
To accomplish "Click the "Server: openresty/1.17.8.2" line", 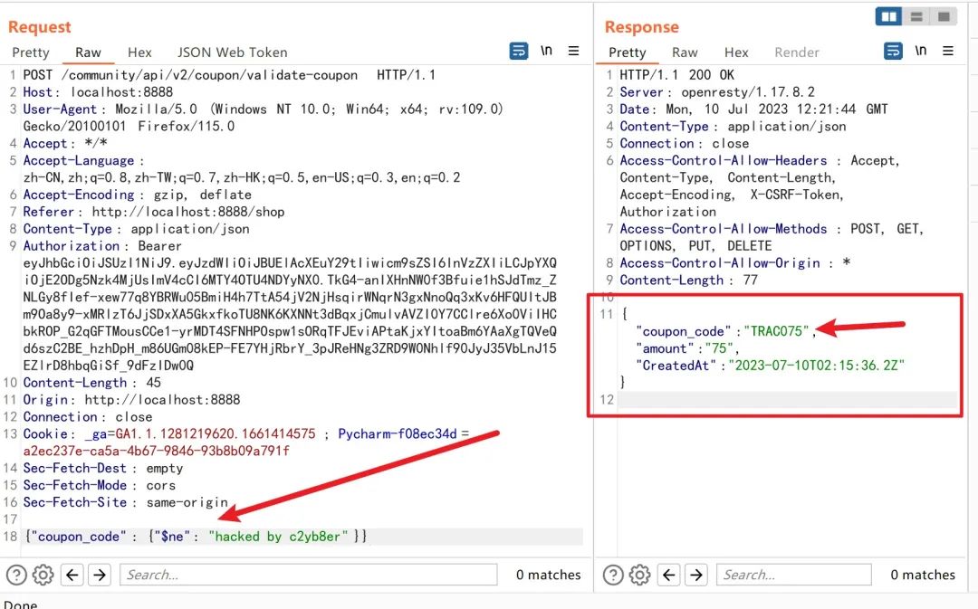I will pos(717,92).
